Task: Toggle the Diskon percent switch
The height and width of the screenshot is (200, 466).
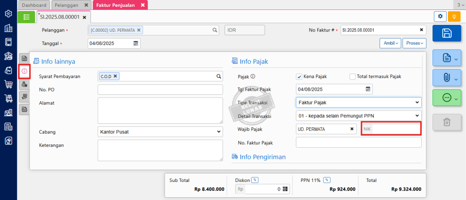Action: coord(255,180)
